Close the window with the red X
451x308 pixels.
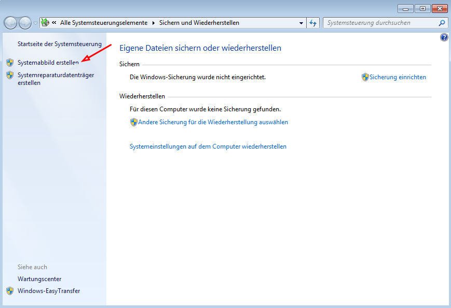[440, 9]
